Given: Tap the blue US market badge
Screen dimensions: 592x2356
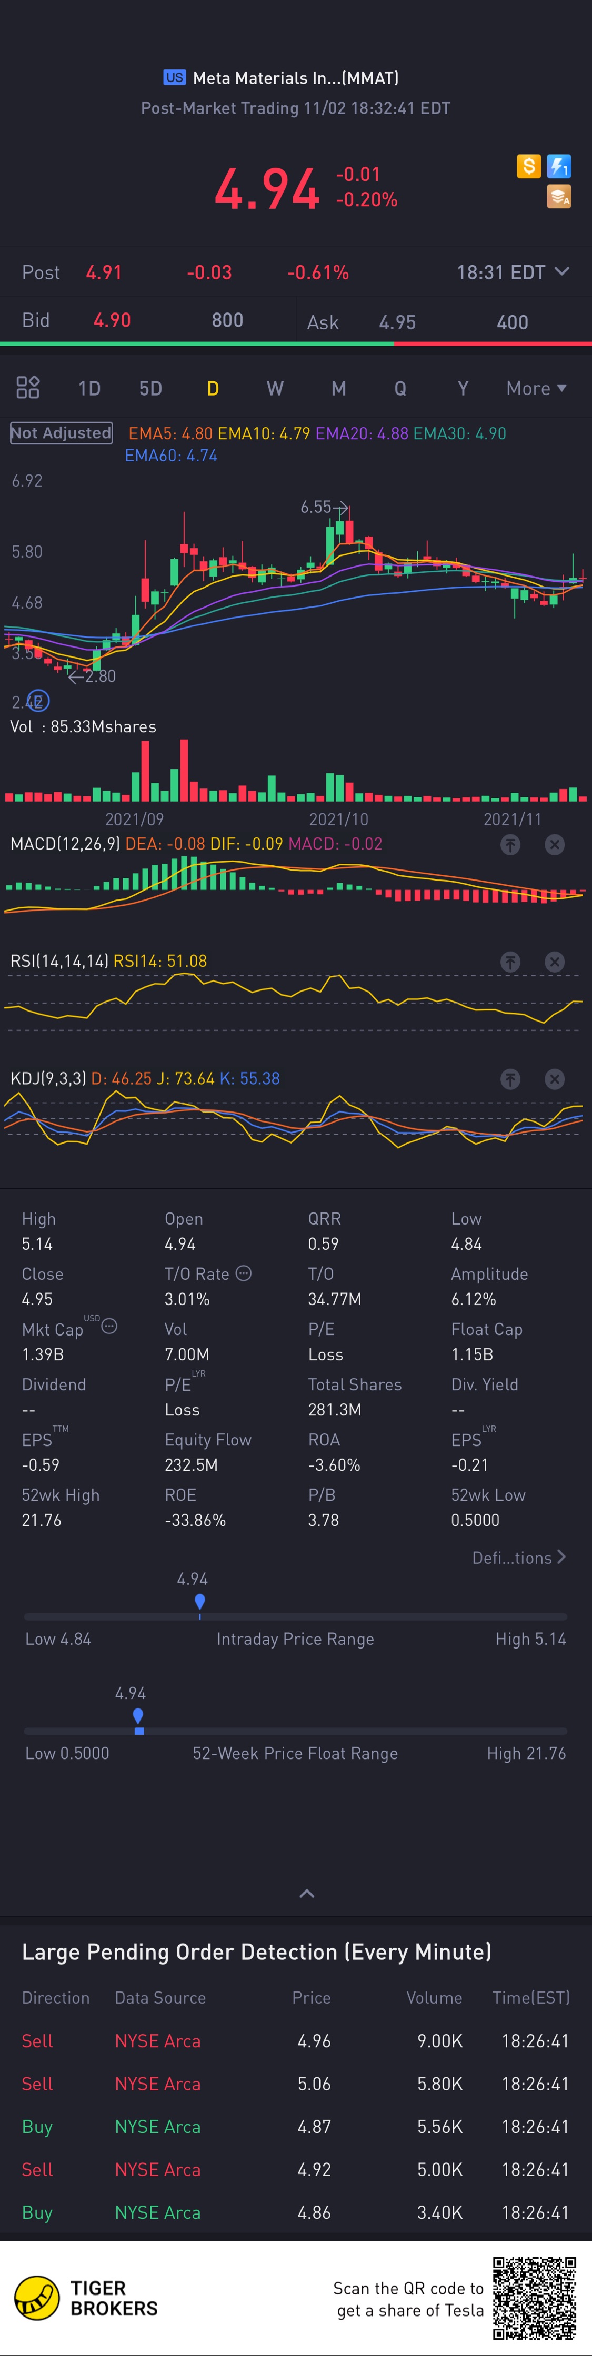Looking at the screenshot, I should tap(174, 78).
